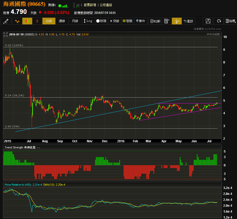Toggle the crosshair cursor tool
237x219 pixels.
pos(177,21)
